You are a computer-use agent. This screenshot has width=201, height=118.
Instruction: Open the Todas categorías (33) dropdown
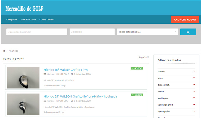[147, 32]
